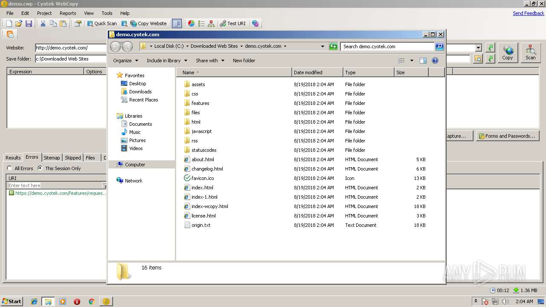Open the Project Properties toolbar icon
This screenshot has height=307, width=546.
click(x=78, y=23)
